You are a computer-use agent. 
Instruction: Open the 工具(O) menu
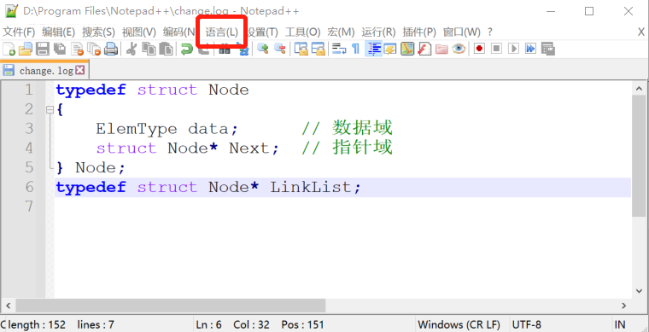[303, 32]
